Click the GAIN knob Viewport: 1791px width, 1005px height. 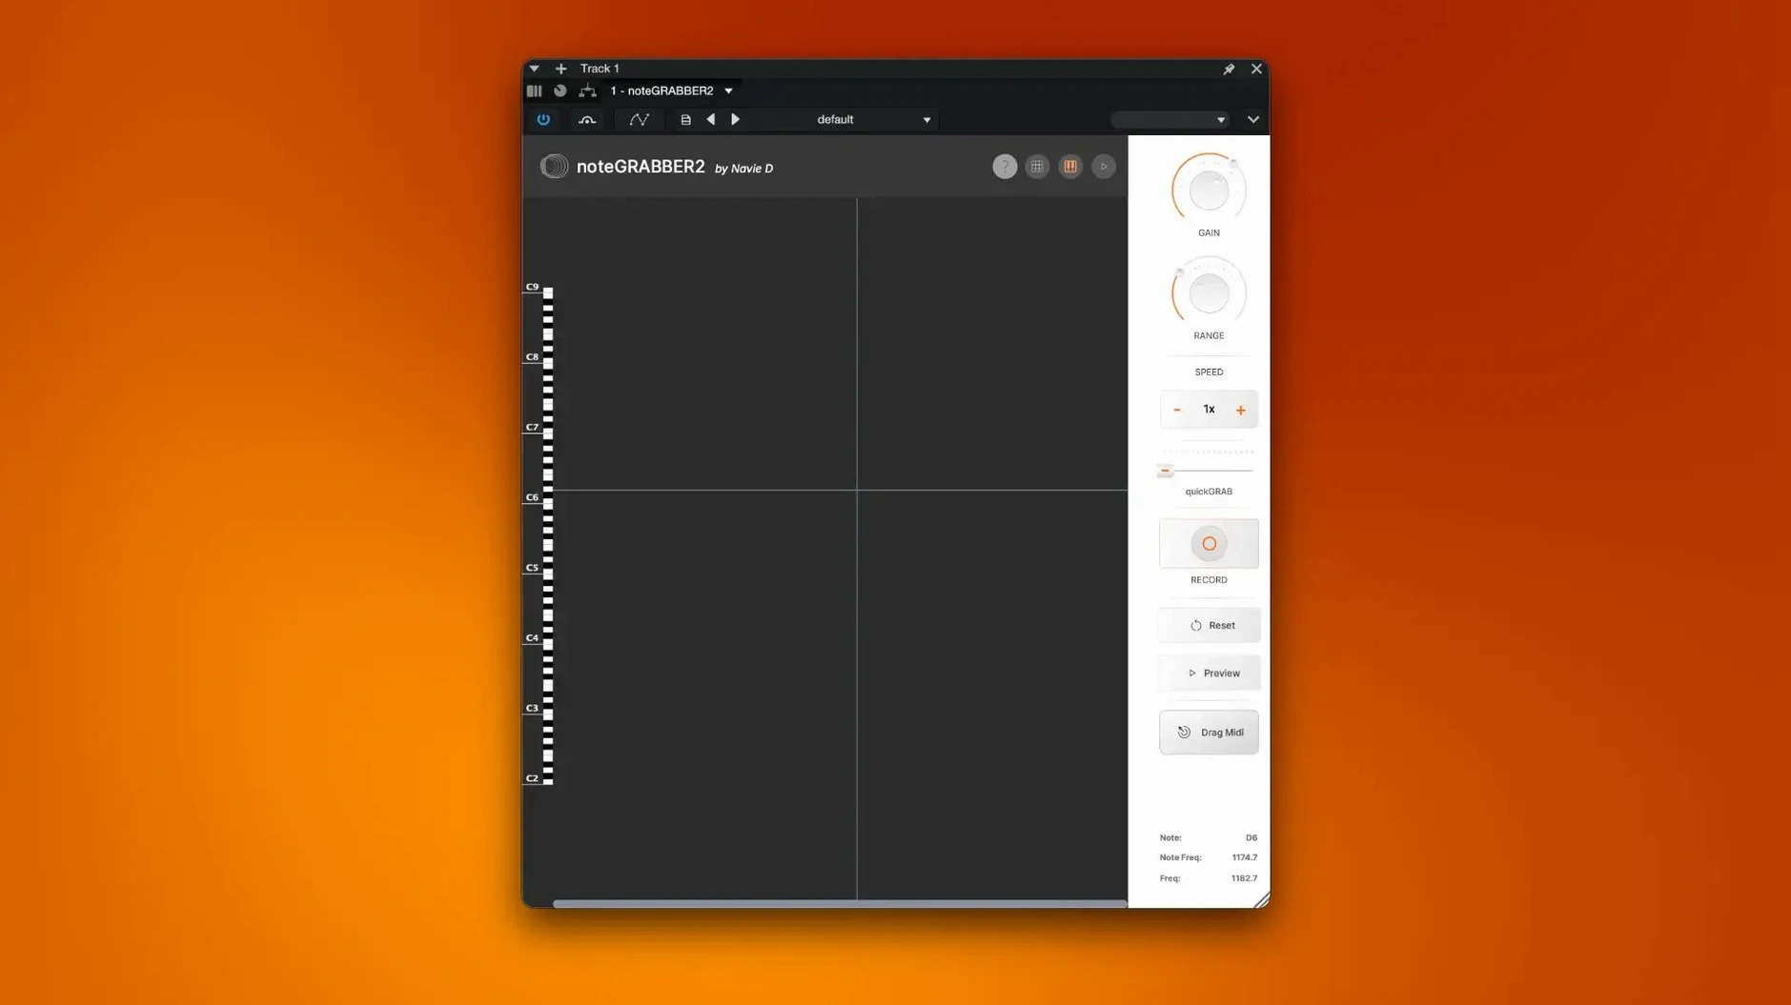1209,191
